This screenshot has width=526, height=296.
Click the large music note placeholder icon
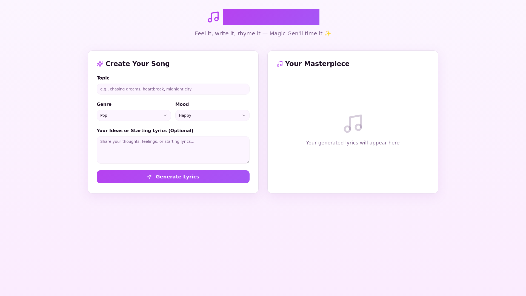(353, 124)
